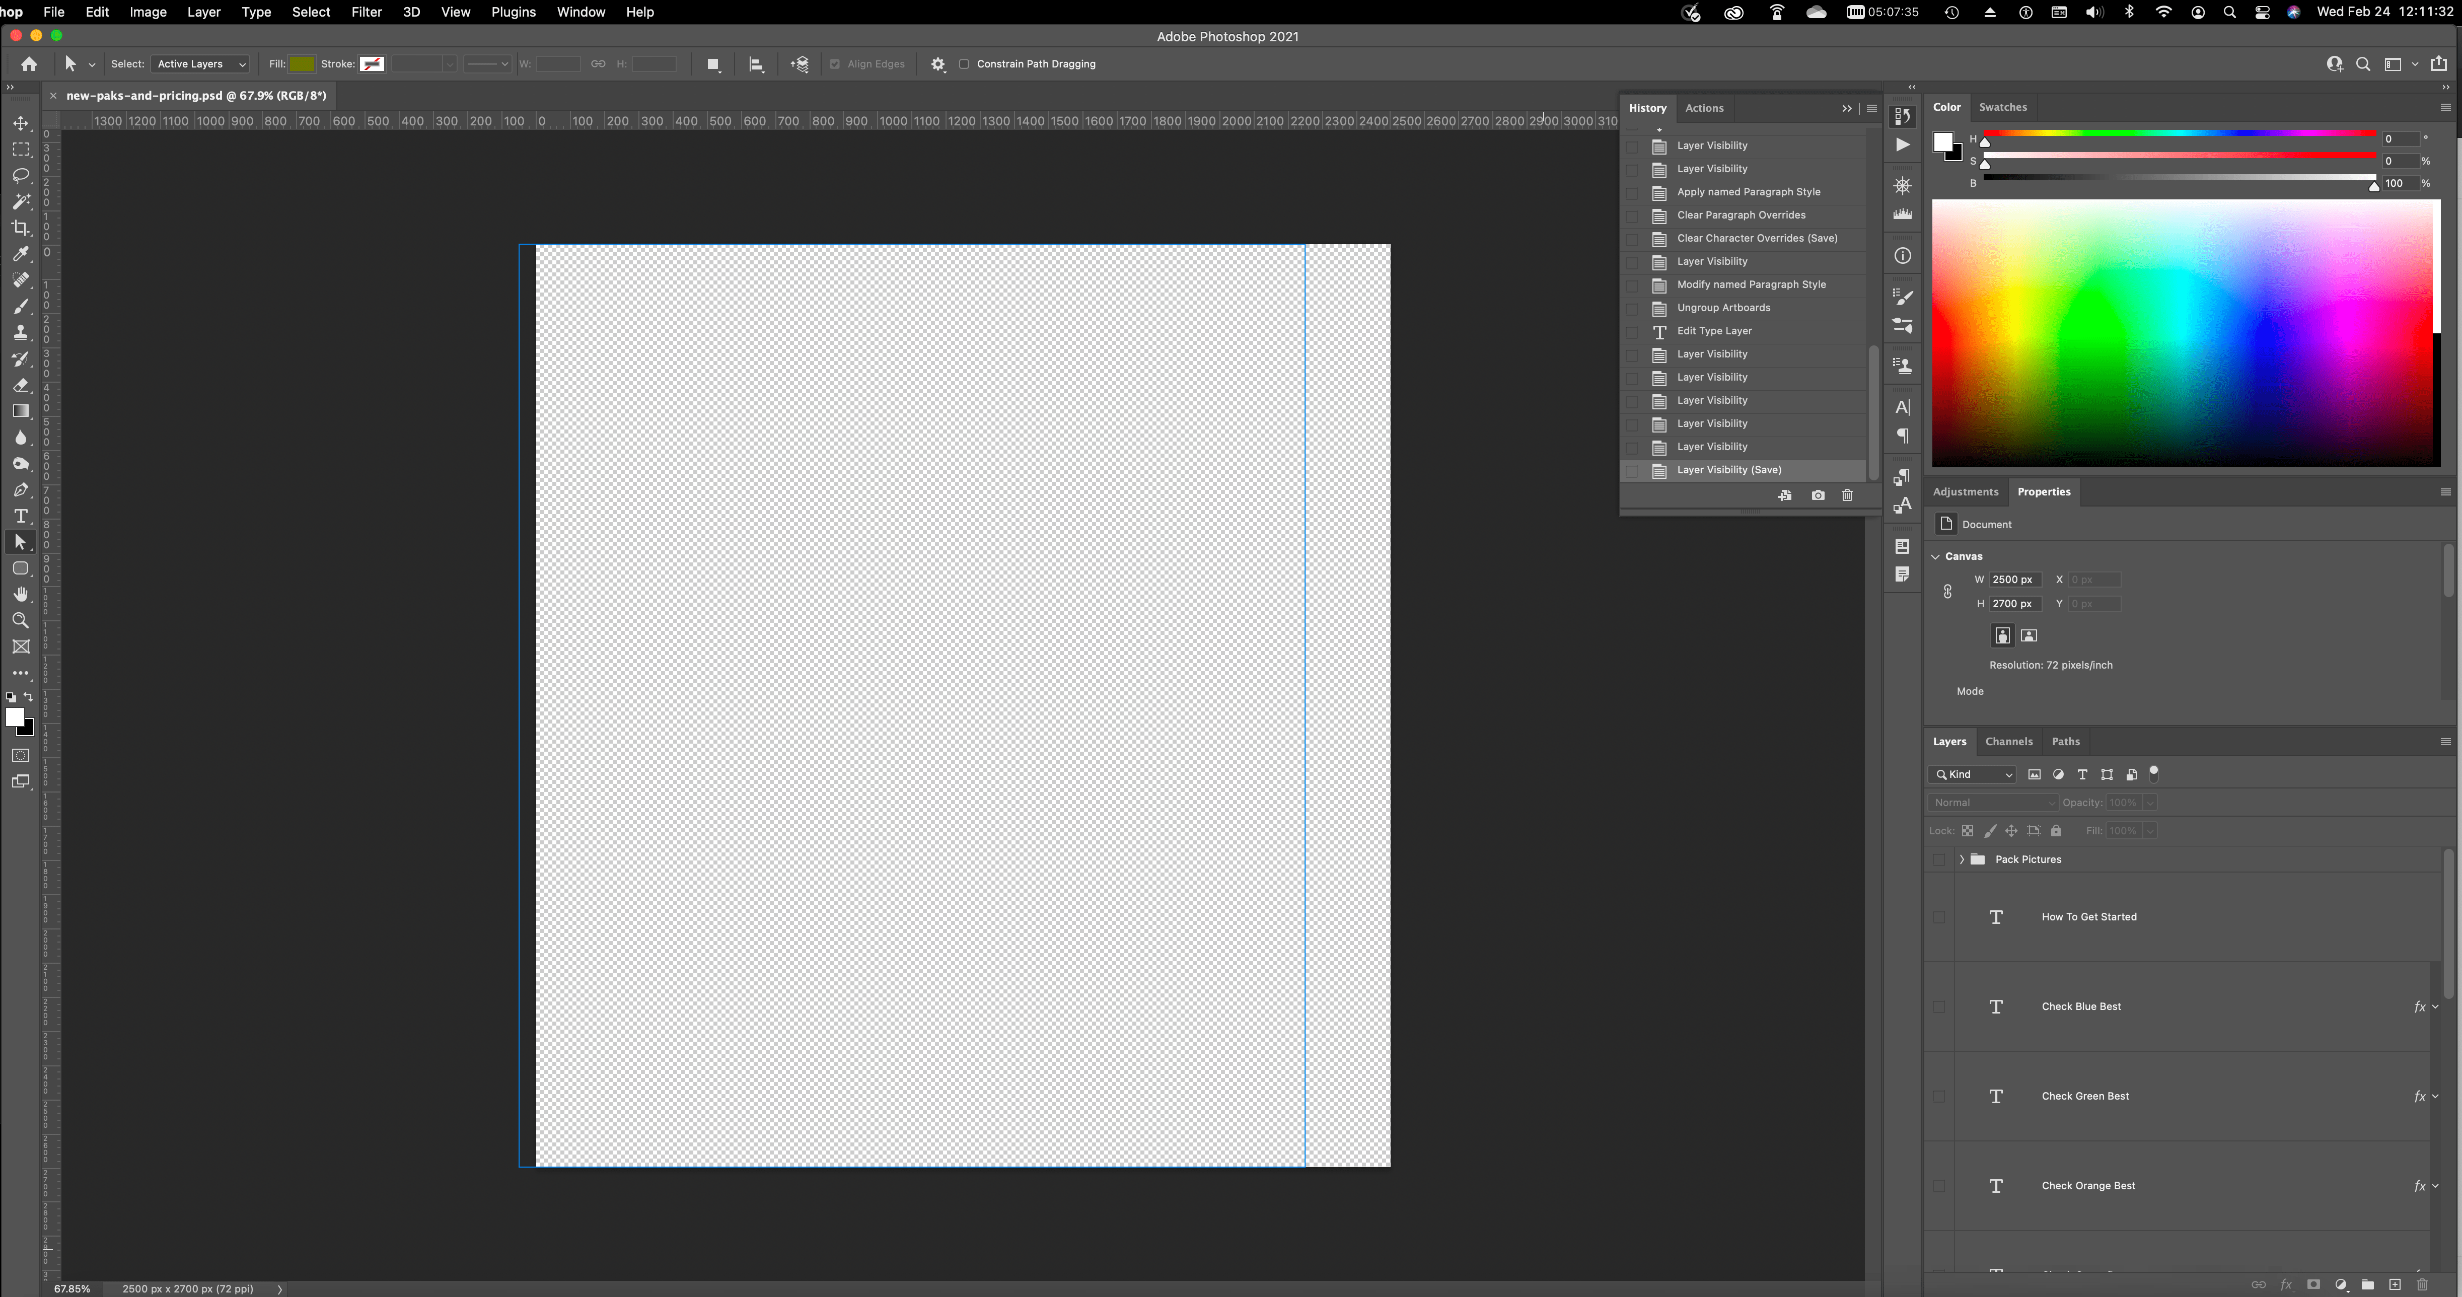Switch to the Swatches tab
Image resolution: width=2462 pixels, height=1297 pixels.
pos(2002,106)
